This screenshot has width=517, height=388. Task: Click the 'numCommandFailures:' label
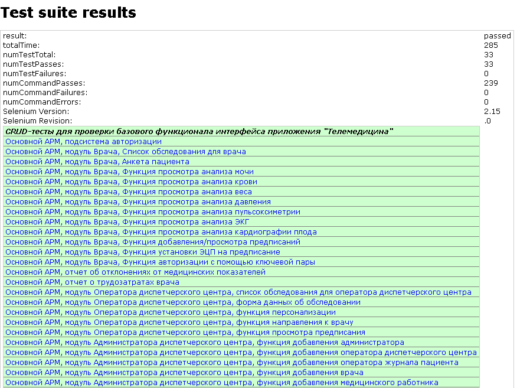[45, 92]
